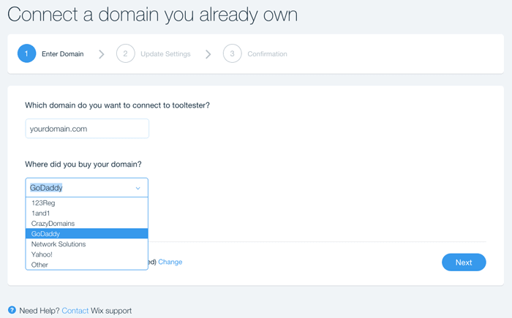Go to the Confirmation step label
512x318 pixels.
tap(267, 54)
